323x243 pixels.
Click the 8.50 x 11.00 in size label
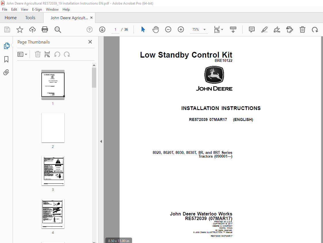[119, 241]
